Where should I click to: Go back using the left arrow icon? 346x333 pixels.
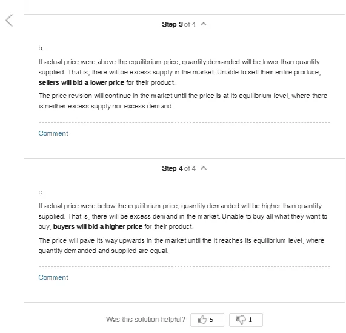[9, 21]
